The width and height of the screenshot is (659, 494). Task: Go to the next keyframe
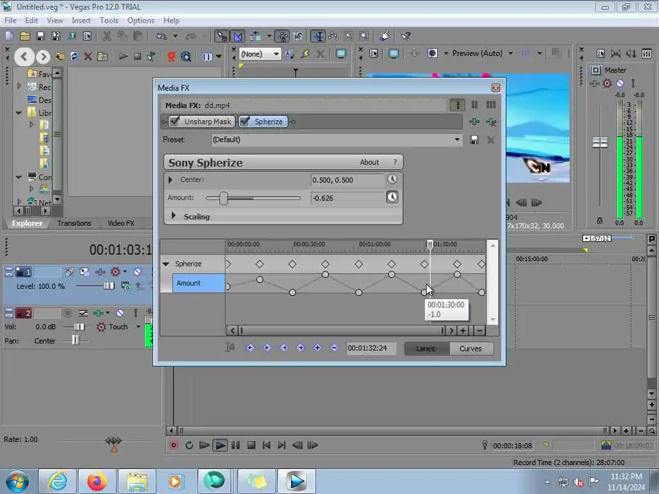pyautogui.click(x=284, y=348)
